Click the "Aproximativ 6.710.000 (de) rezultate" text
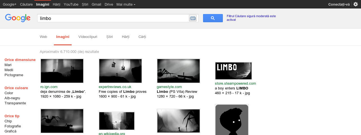This screenshot has height=135, width=361. (x=69, y=52)
